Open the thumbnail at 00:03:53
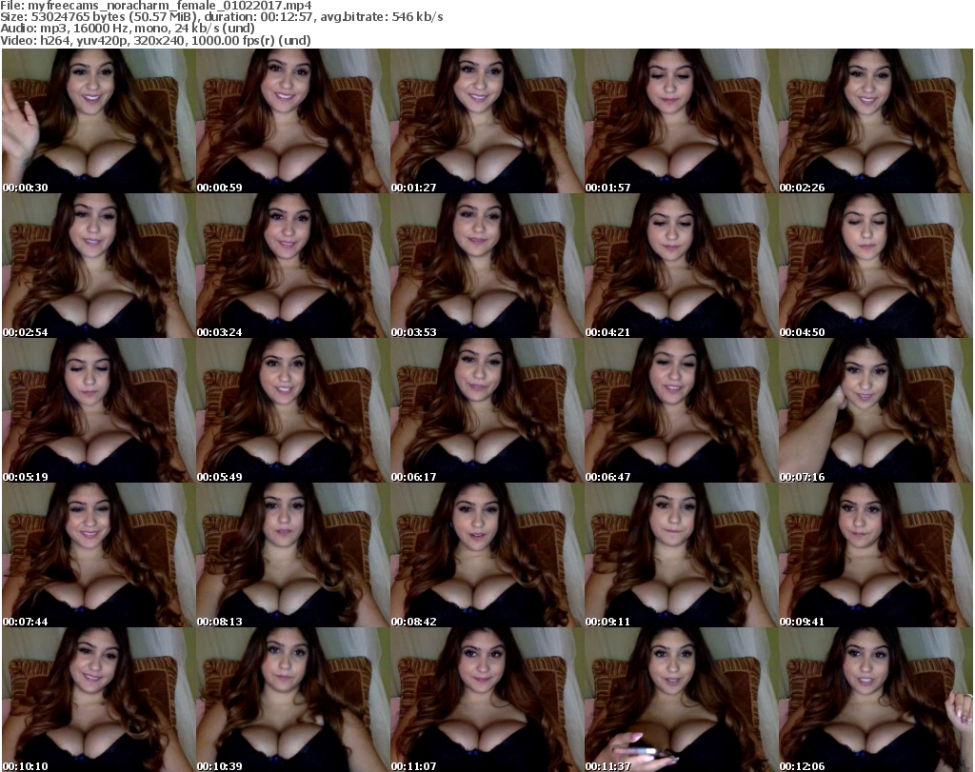This screenshot has height=772, width=975. pyautogui.click(x=487, y=266)
